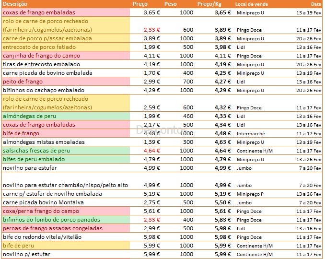
Task: Select pernas de frango assadas congeladas cell
Action: pyautogui.click(x=66, y=228)
